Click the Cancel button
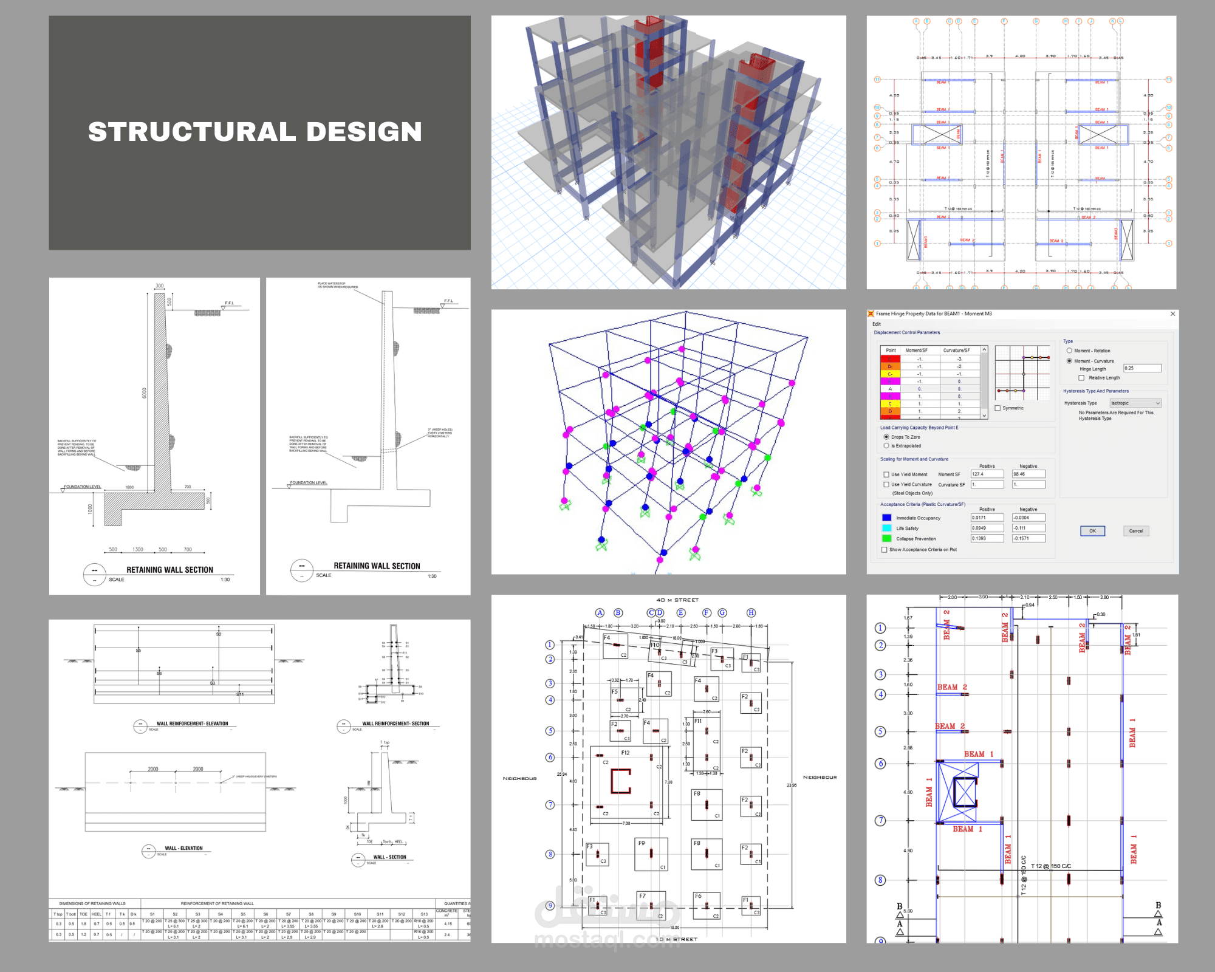1215x972 pixels. click(x=1135, y=531)
